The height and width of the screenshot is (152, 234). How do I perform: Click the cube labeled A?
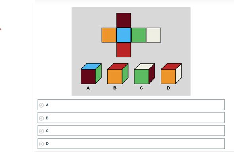(91, 74)
